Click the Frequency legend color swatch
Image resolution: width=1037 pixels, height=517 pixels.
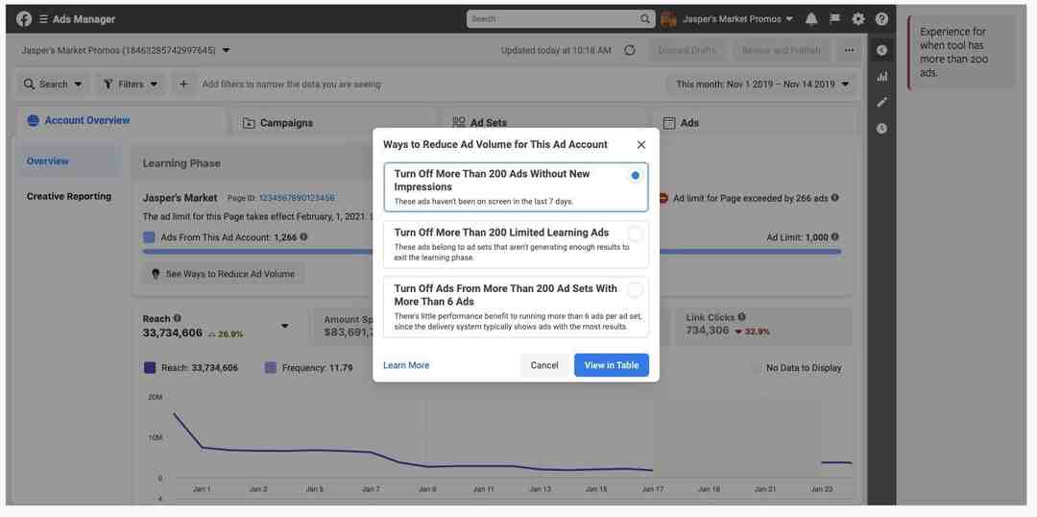pyautogui.click(x=270, y=368)
